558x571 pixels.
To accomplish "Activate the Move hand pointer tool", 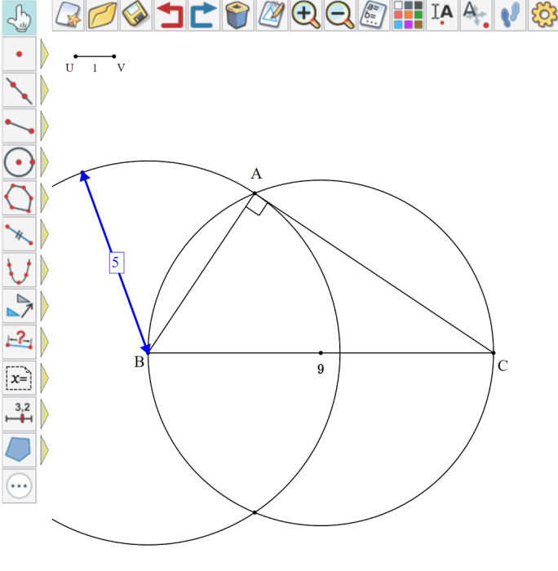I will [19, 17].
